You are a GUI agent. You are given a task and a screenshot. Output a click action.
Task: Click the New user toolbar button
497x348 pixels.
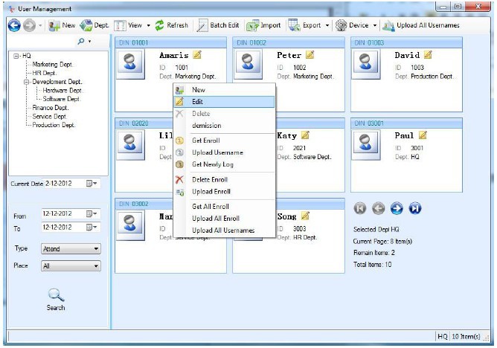pyautogui.click(x=62, y=25)
